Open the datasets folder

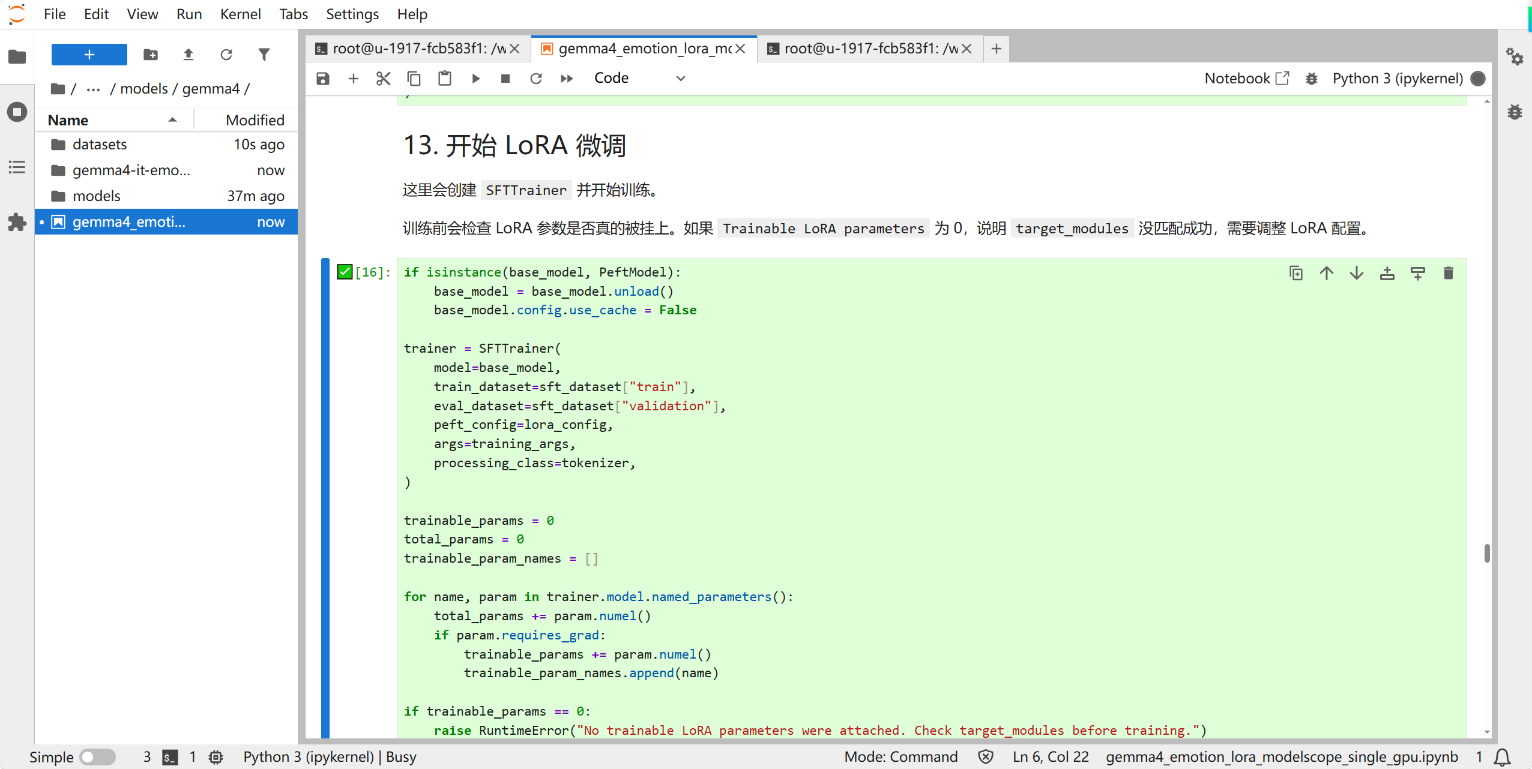pyautogui.click(x=166, y=145)
